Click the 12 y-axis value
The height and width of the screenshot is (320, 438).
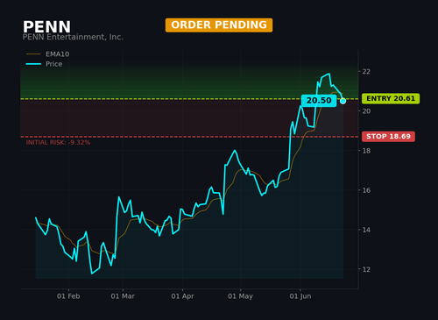366,269
